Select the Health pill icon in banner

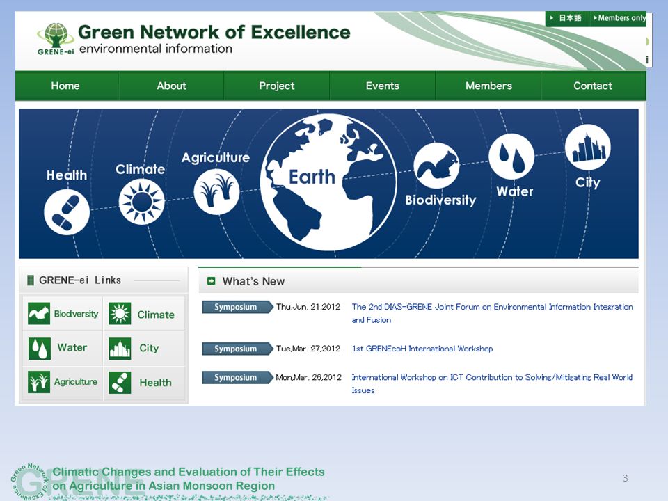[x=67, y=212]
